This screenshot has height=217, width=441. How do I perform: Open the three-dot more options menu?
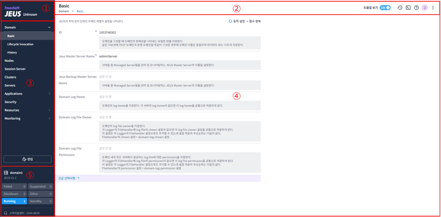[433, 8]
